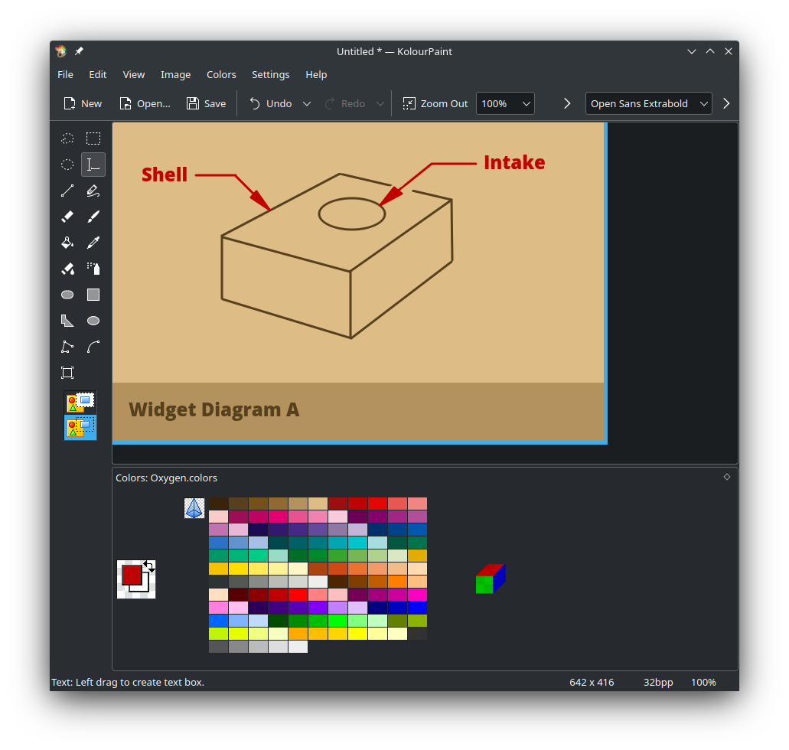The height and width of the screenshot is (750, 789).
Task: Switch to opaque text background option
Action: click(x=80, y=402)
